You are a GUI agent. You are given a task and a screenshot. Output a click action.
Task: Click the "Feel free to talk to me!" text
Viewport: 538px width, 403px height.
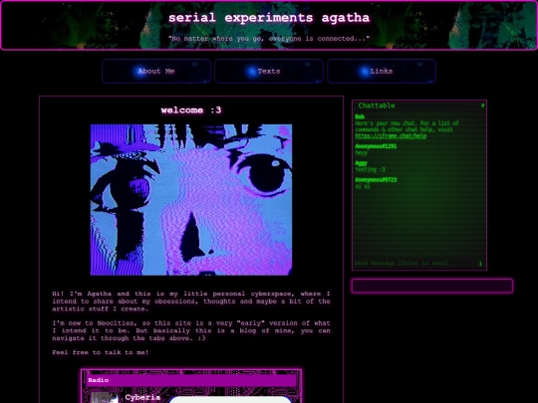click(101, 352)
